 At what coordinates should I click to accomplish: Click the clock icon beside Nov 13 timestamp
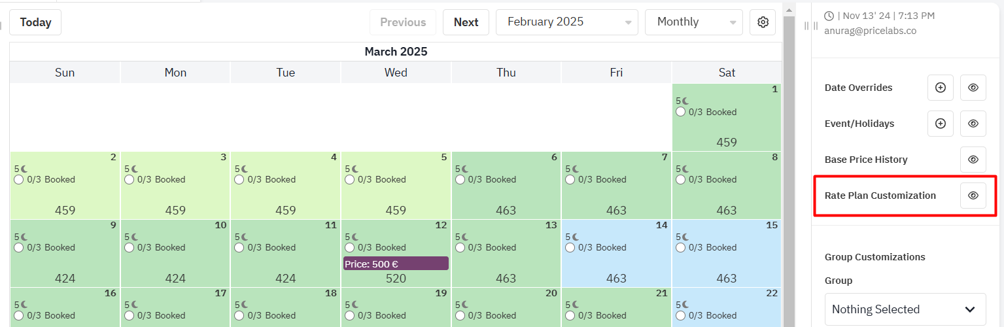(x=829, y=16)
